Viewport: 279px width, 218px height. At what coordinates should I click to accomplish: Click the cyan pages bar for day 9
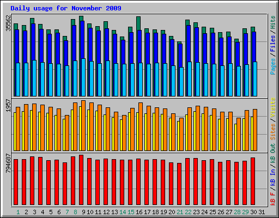click(83, 77)
